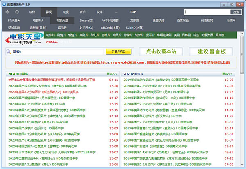Image resolution: width=246 pixels, height=169 pixels.
Task: Choose the 迅雷快传 source
Action: coord(159,21)
